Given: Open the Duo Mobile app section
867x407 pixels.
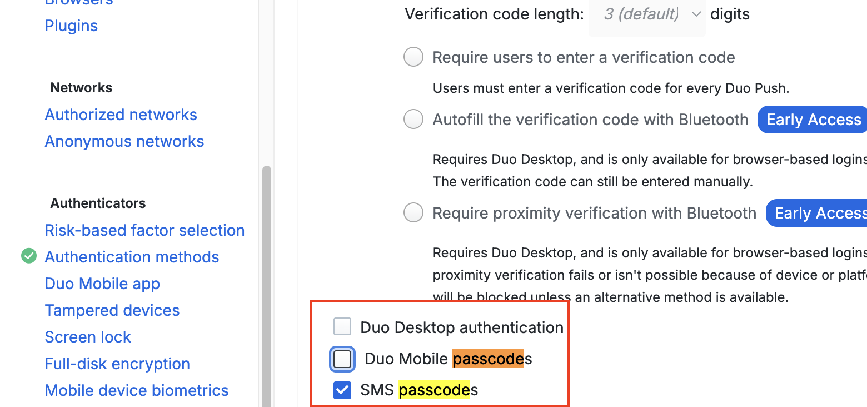Looking at the screenshot, I should (102, 284).
